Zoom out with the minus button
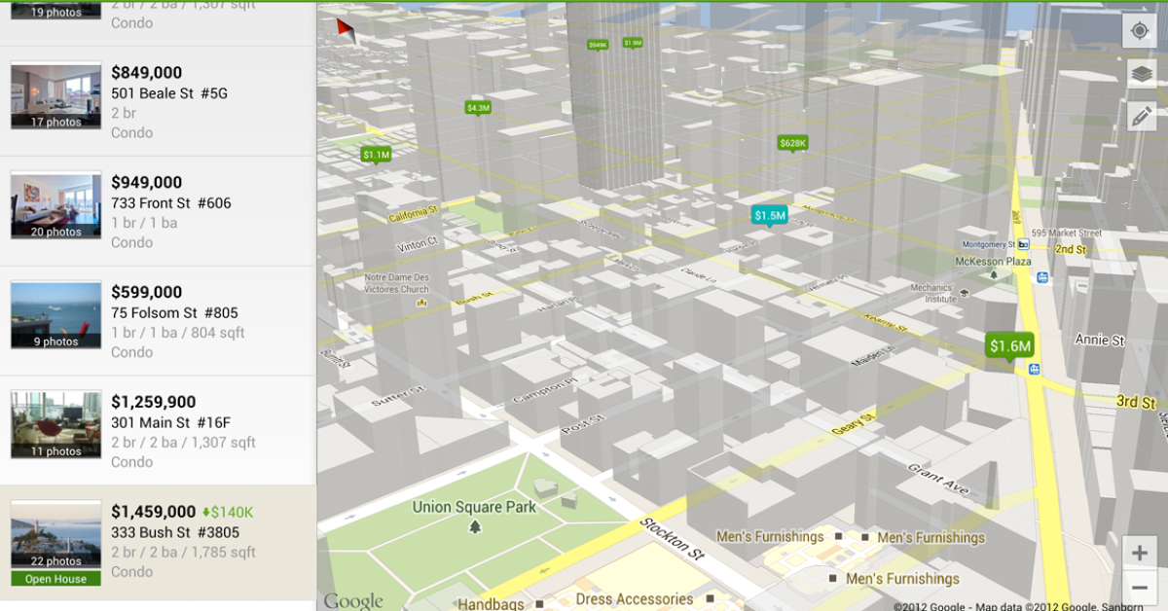 point(1139,588)
